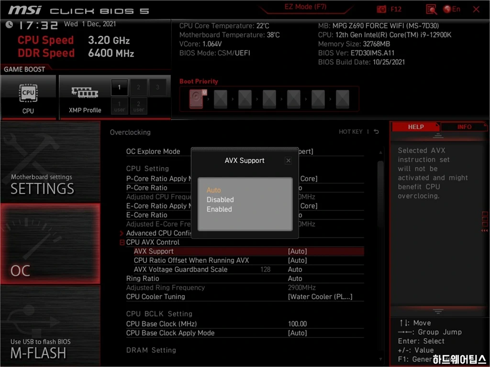Click the Boot Priority heading
The height and width of the screenshot is (367, 490).
199,81
